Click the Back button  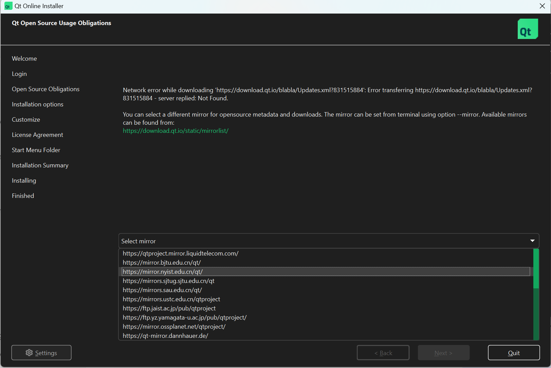click(383, 353)
